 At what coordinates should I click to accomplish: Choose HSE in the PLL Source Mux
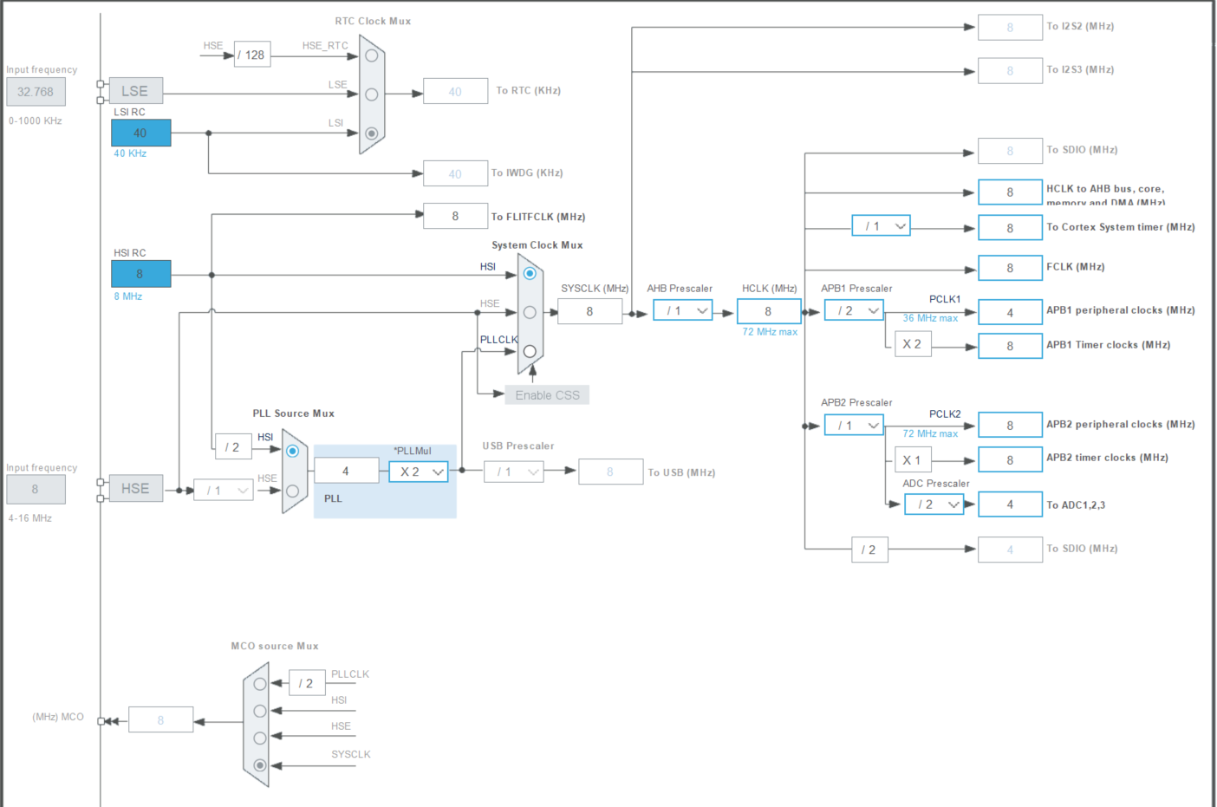pos(292,490)
